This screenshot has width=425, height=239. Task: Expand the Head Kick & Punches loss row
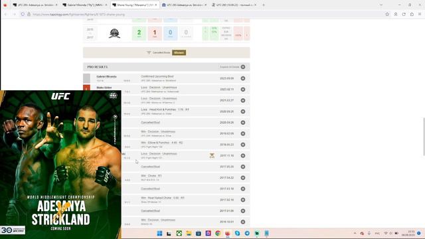(243, 112)
